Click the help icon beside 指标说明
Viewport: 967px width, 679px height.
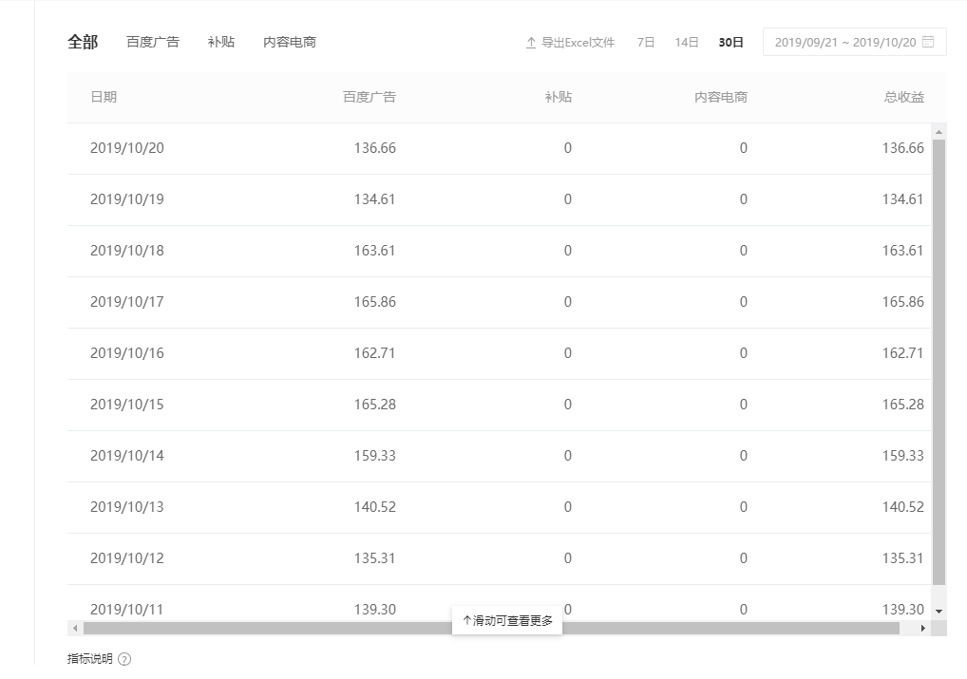tap(124, 659)
